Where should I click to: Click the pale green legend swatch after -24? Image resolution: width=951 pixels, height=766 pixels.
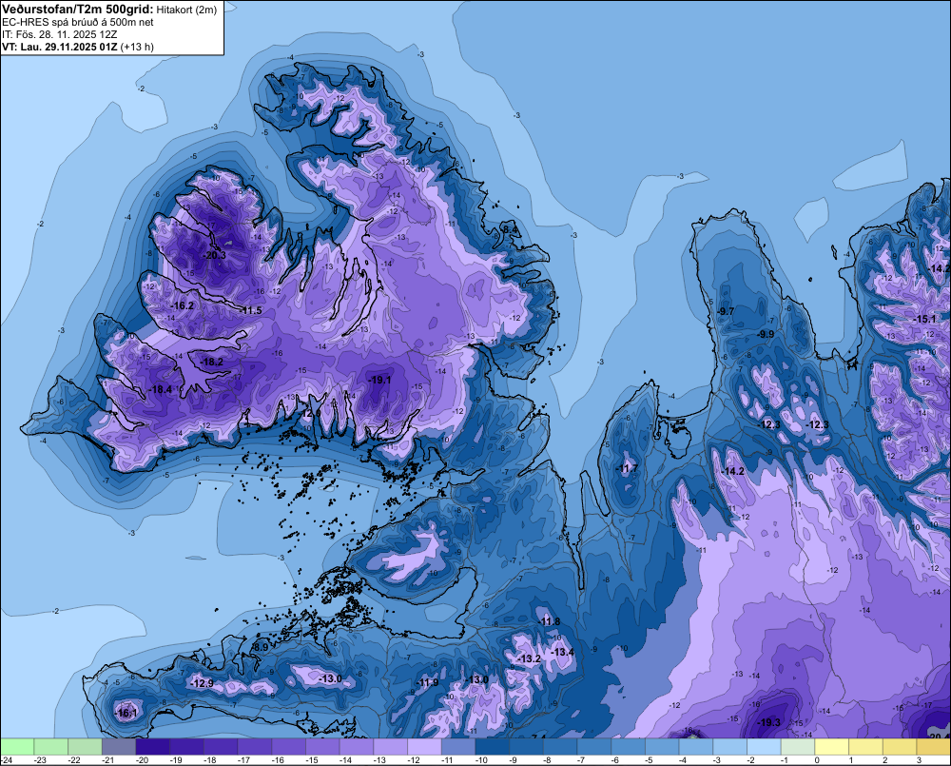coord(17,746)
